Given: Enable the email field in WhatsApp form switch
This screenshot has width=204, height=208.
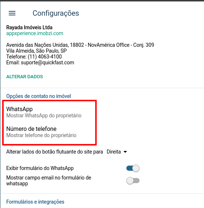Looking at the screenshot, I should pos(133,181).
